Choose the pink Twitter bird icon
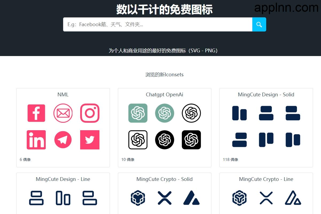The height and width of the screenshot is (214, 321). (90, 140)
